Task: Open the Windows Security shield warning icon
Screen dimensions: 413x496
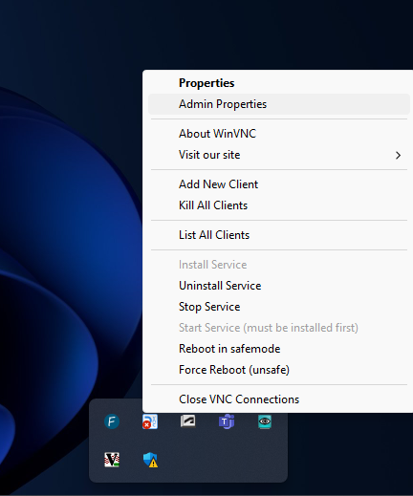Action: pyautogui.click(x=150, y=460)
